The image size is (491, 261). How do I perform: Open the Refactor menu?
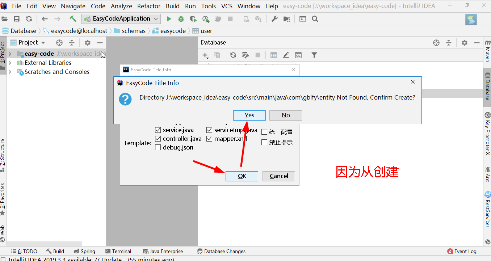[149, 6]
